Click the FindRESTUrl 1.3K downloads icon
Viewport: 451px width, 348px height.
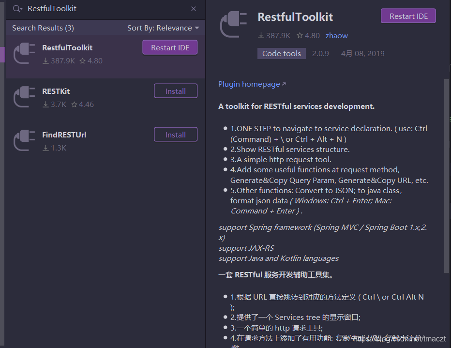tap(45, 148)
